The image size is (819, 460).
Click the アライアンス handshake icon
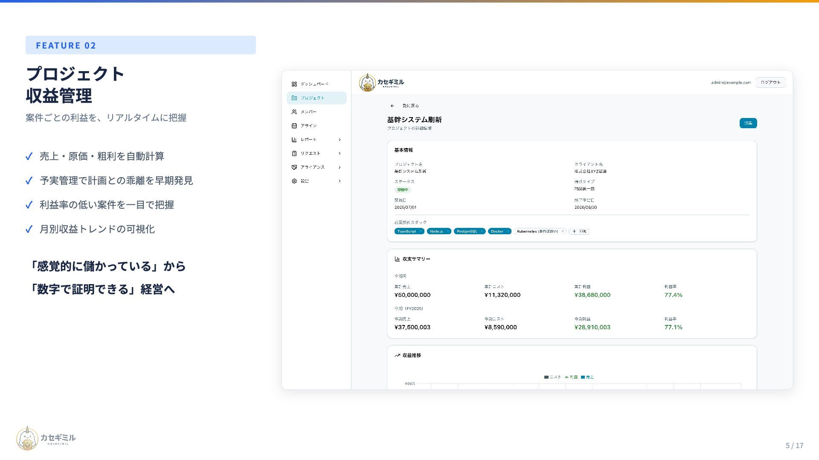pyautogui.click(x=294, y=167)
